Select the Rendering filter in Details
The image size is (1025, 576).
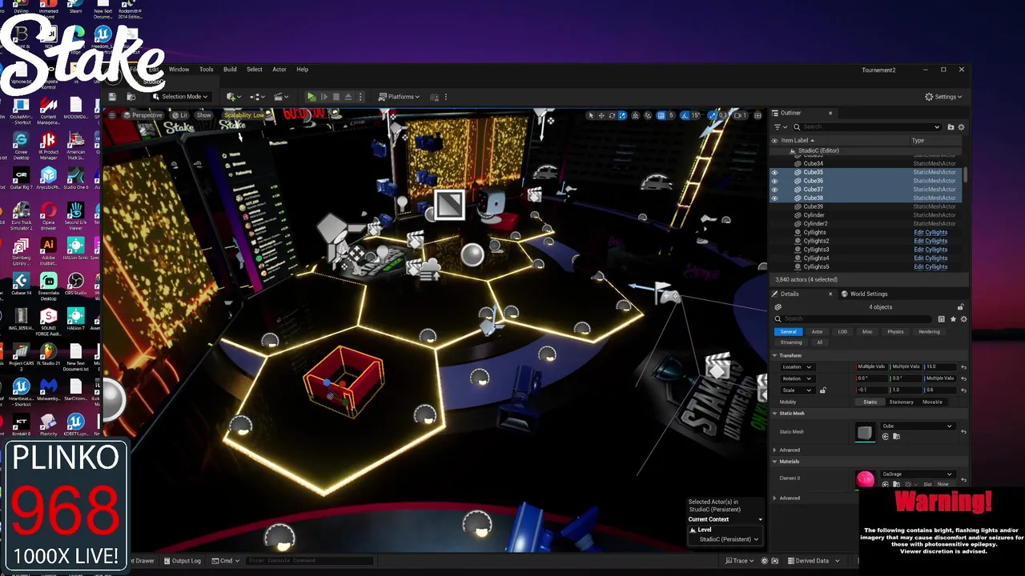tap(929, 331)
